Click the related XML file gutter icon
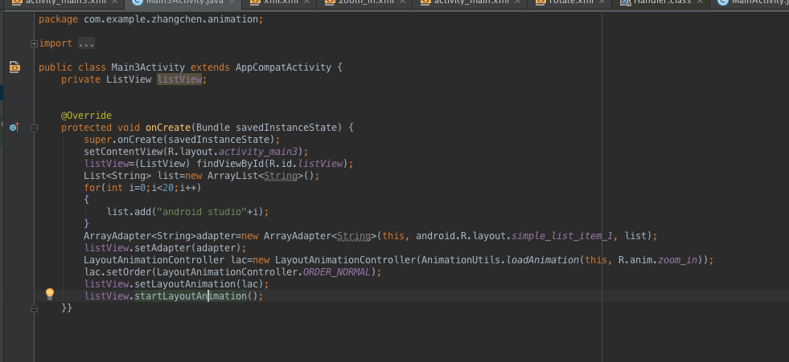The height and width of the screenshot is (362, 789). click(x=14, y=67)
